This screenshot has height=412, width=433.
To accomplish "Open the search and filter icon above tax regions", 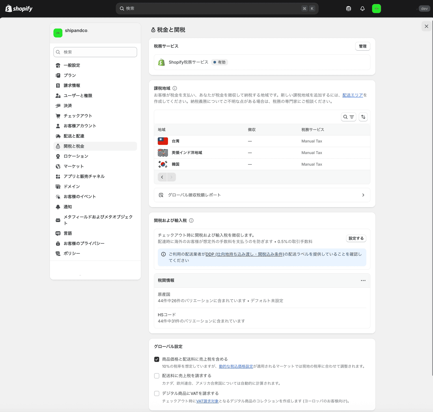I will pos(348,117).
